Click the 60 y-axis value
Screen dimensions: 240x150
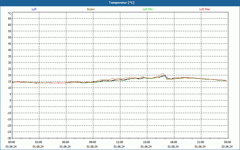tap(10, 25)
